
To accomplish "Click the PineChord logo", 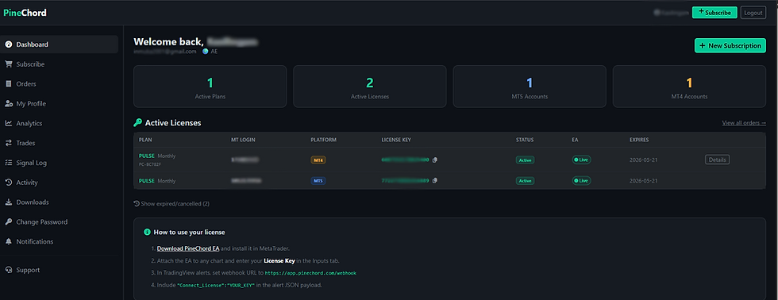I will point(25,13).
